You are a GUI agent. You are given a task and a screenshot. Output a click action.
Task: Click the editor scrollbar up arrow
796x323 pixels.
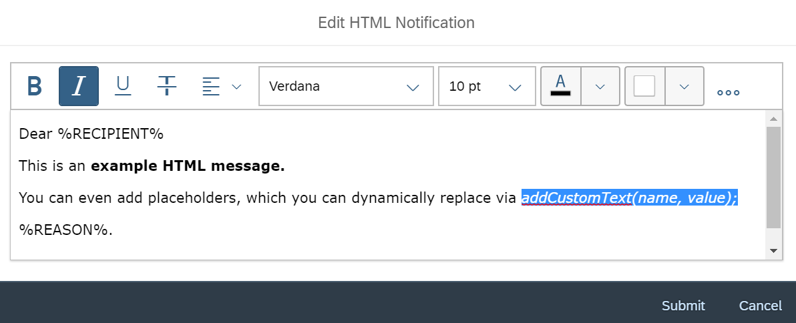pyautogui.click(x=774, y=119)
